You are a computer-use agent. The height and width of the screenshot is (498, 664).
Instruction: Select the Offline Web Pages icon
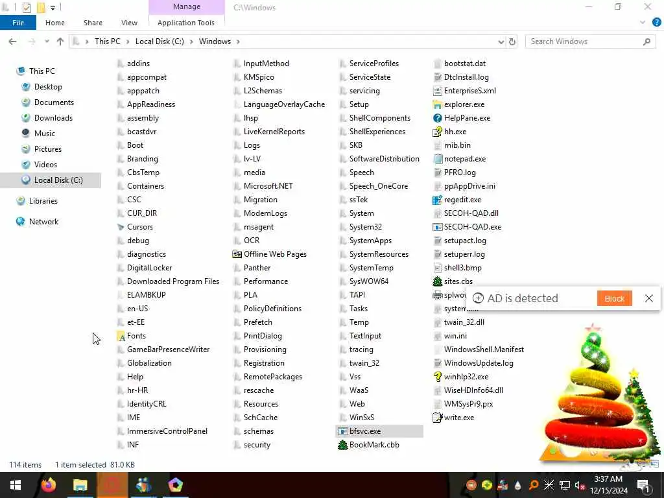237,254
